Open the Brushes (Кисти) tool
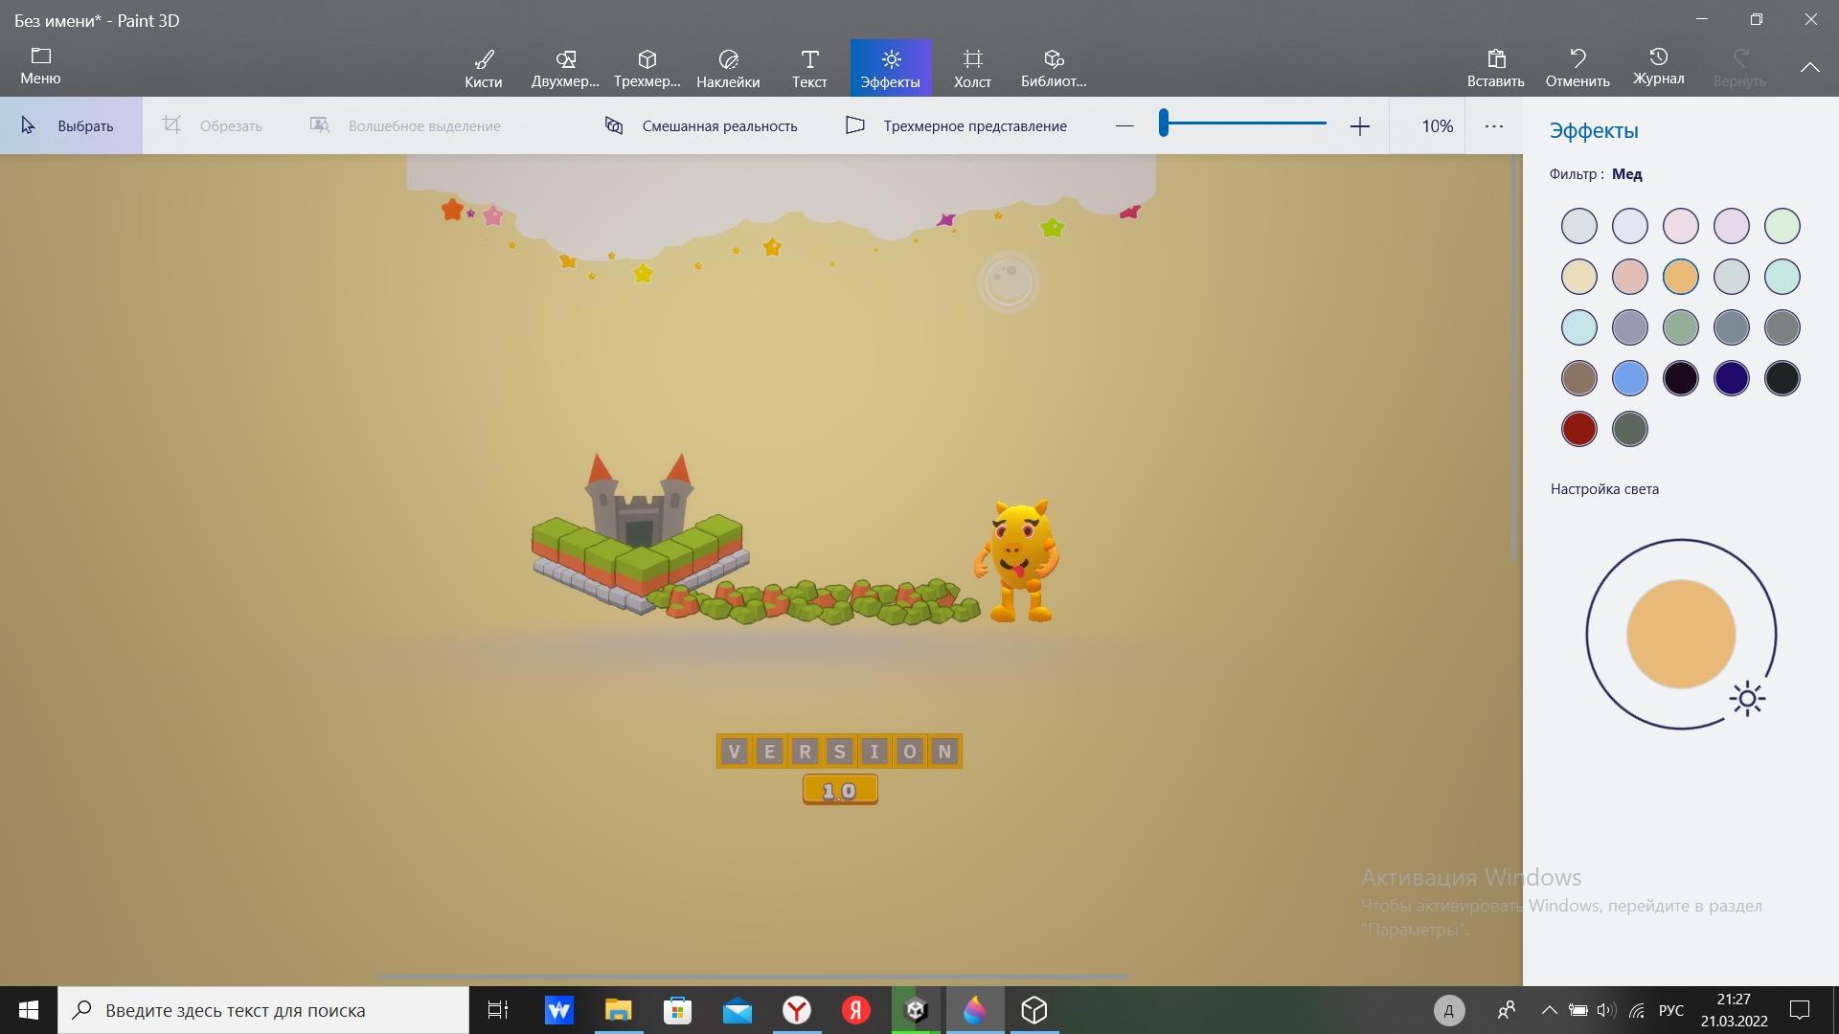This screenshot has width=1839, height=1034. (x=484, y=68)
